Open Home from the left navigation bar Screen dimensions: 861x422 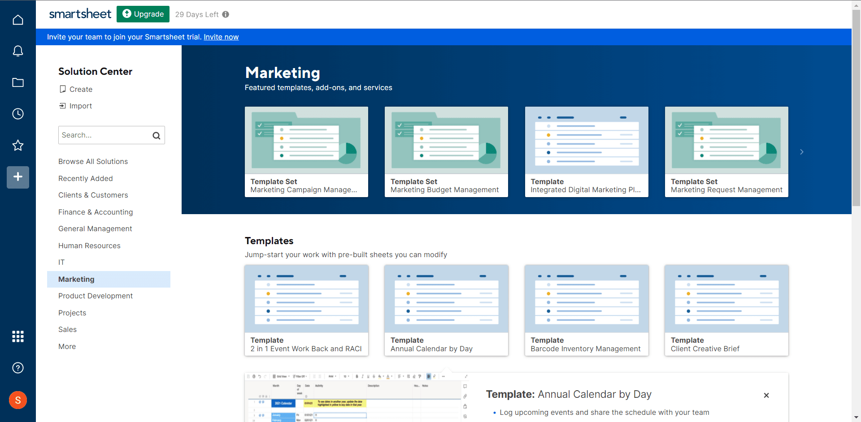tap(18, 20)
